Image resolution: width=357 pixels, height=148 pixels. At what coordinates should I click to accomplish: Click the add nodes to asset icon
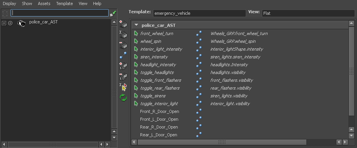[123, 66]
